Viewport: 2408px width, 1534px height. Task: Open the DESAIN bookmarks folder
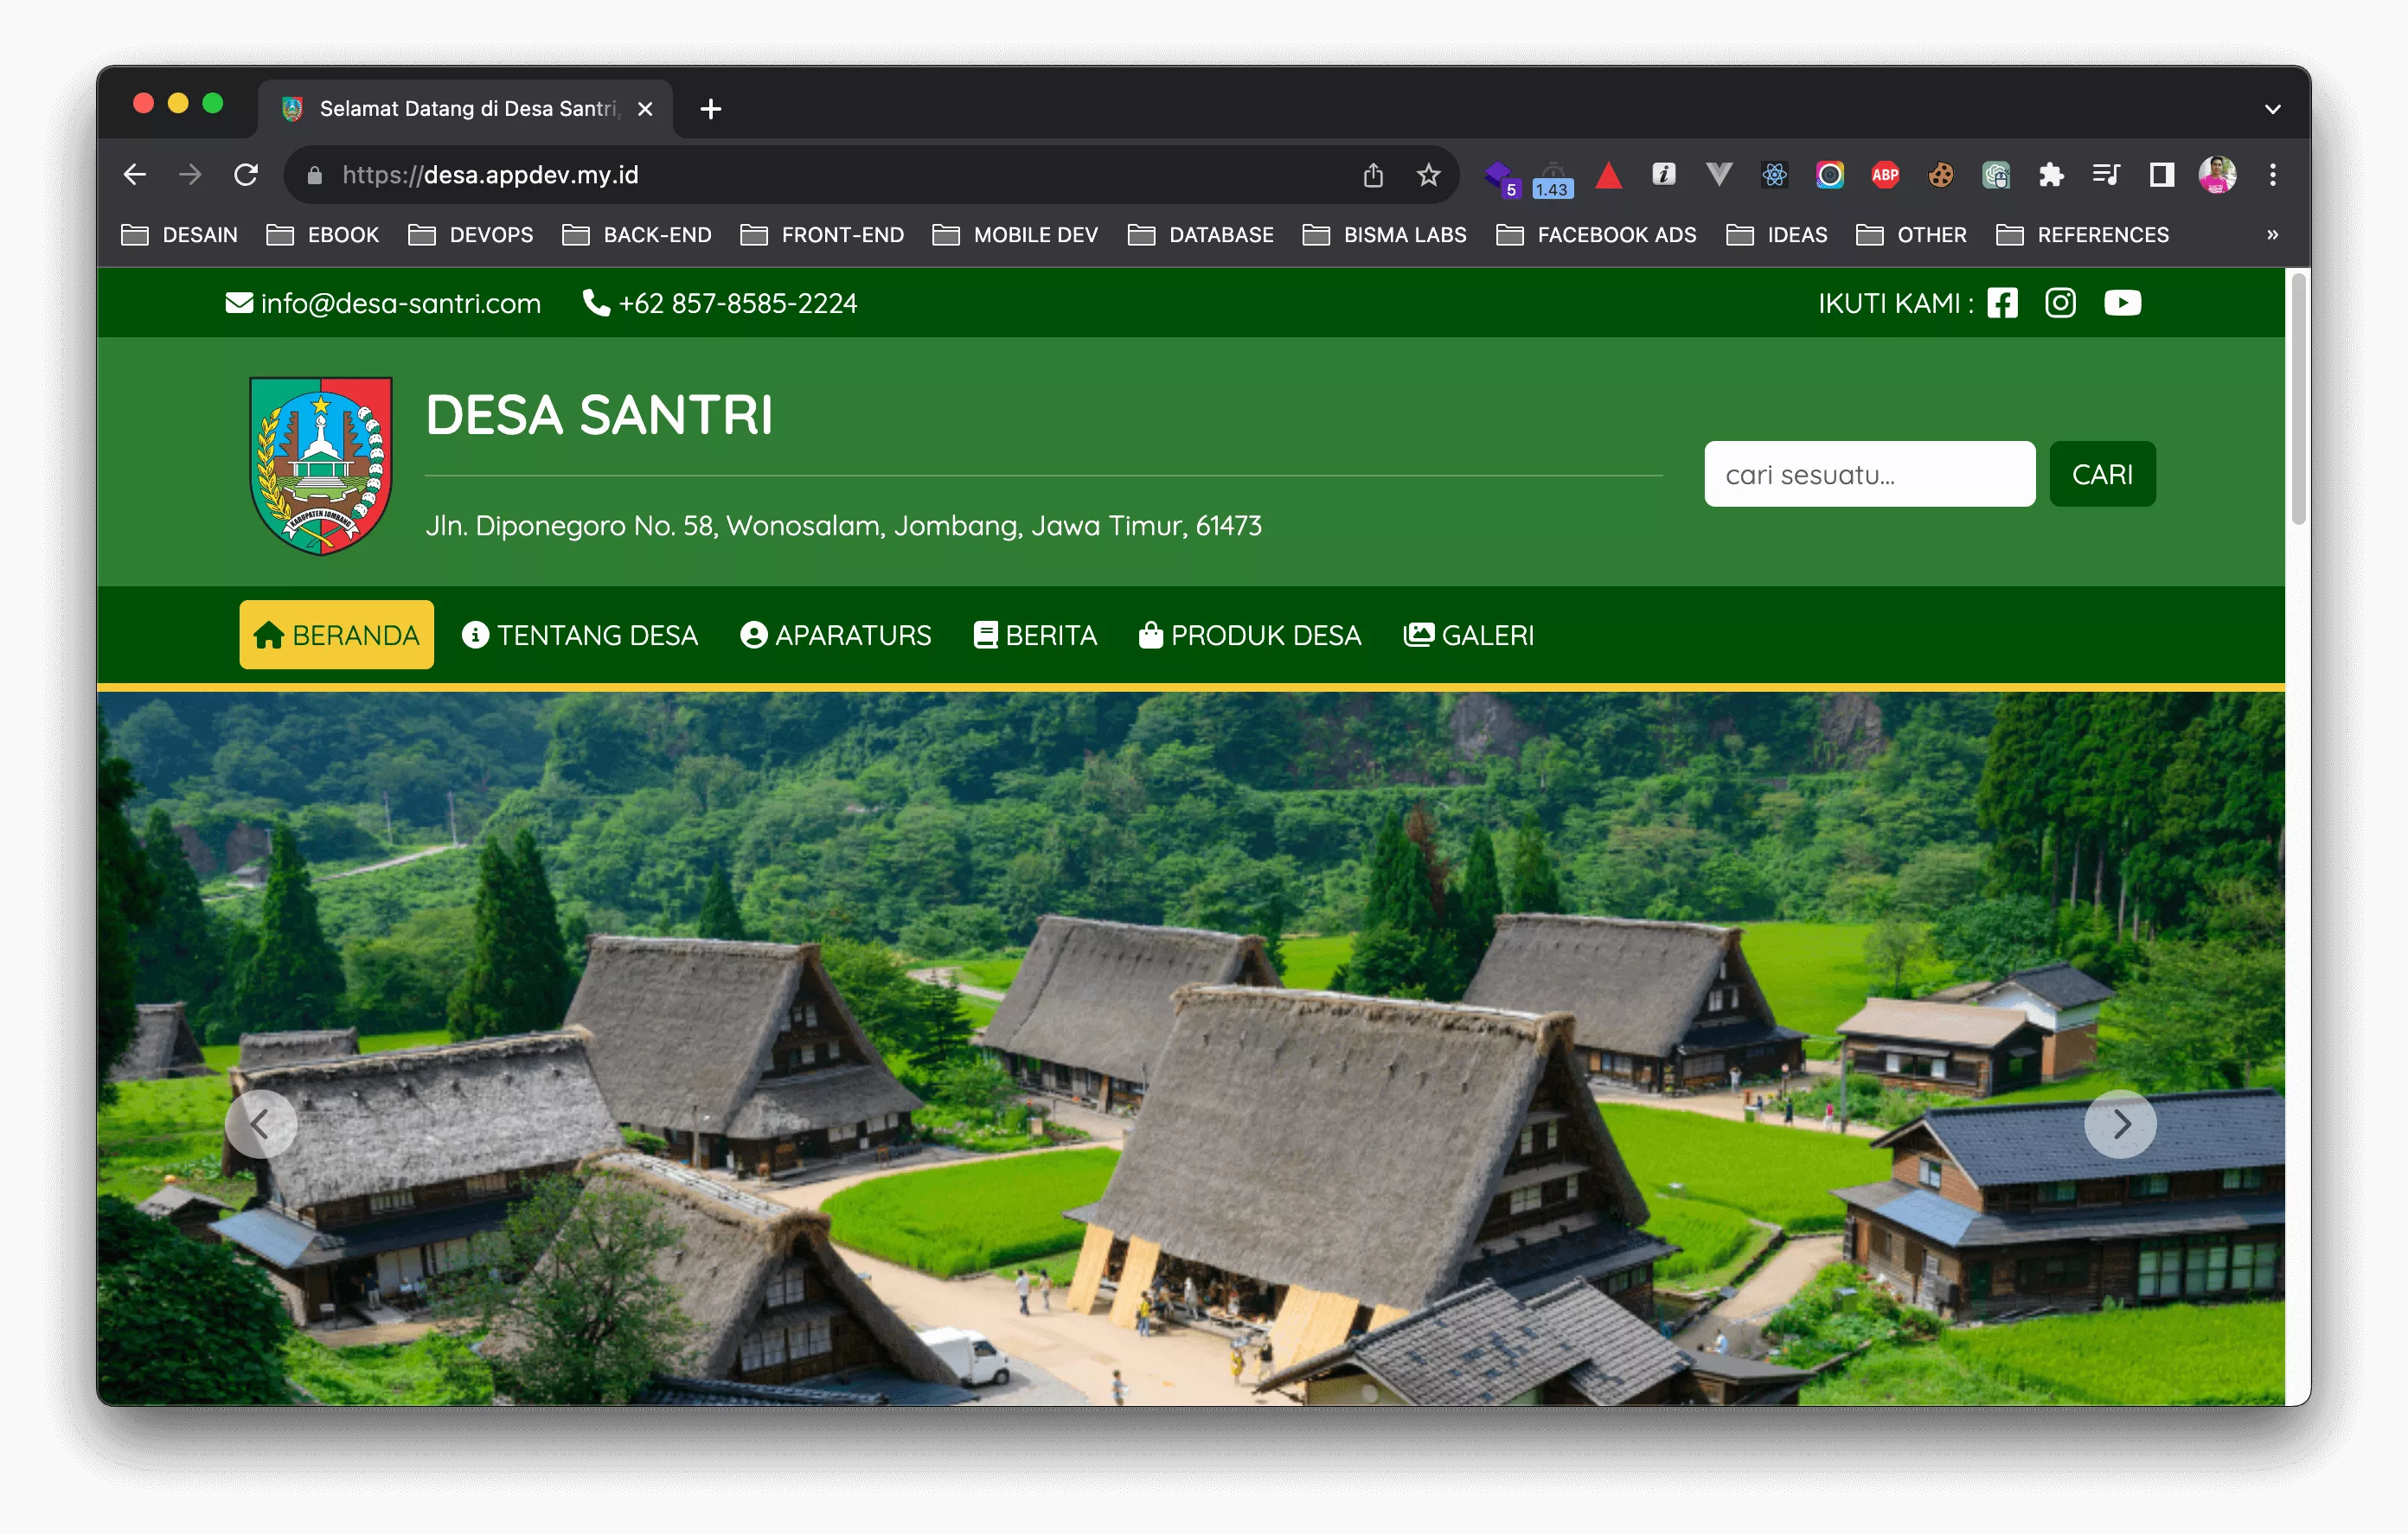click(179, 235)
